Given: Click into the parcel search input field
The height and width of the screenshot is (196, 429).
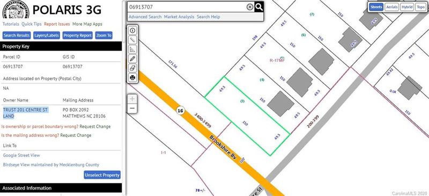Looking at the screenshot, I should (187, 7).
